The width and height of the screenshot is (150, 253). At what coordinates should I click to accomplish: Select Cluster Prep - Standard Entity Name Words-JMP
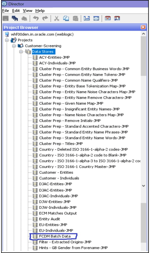tap(82, 138)
